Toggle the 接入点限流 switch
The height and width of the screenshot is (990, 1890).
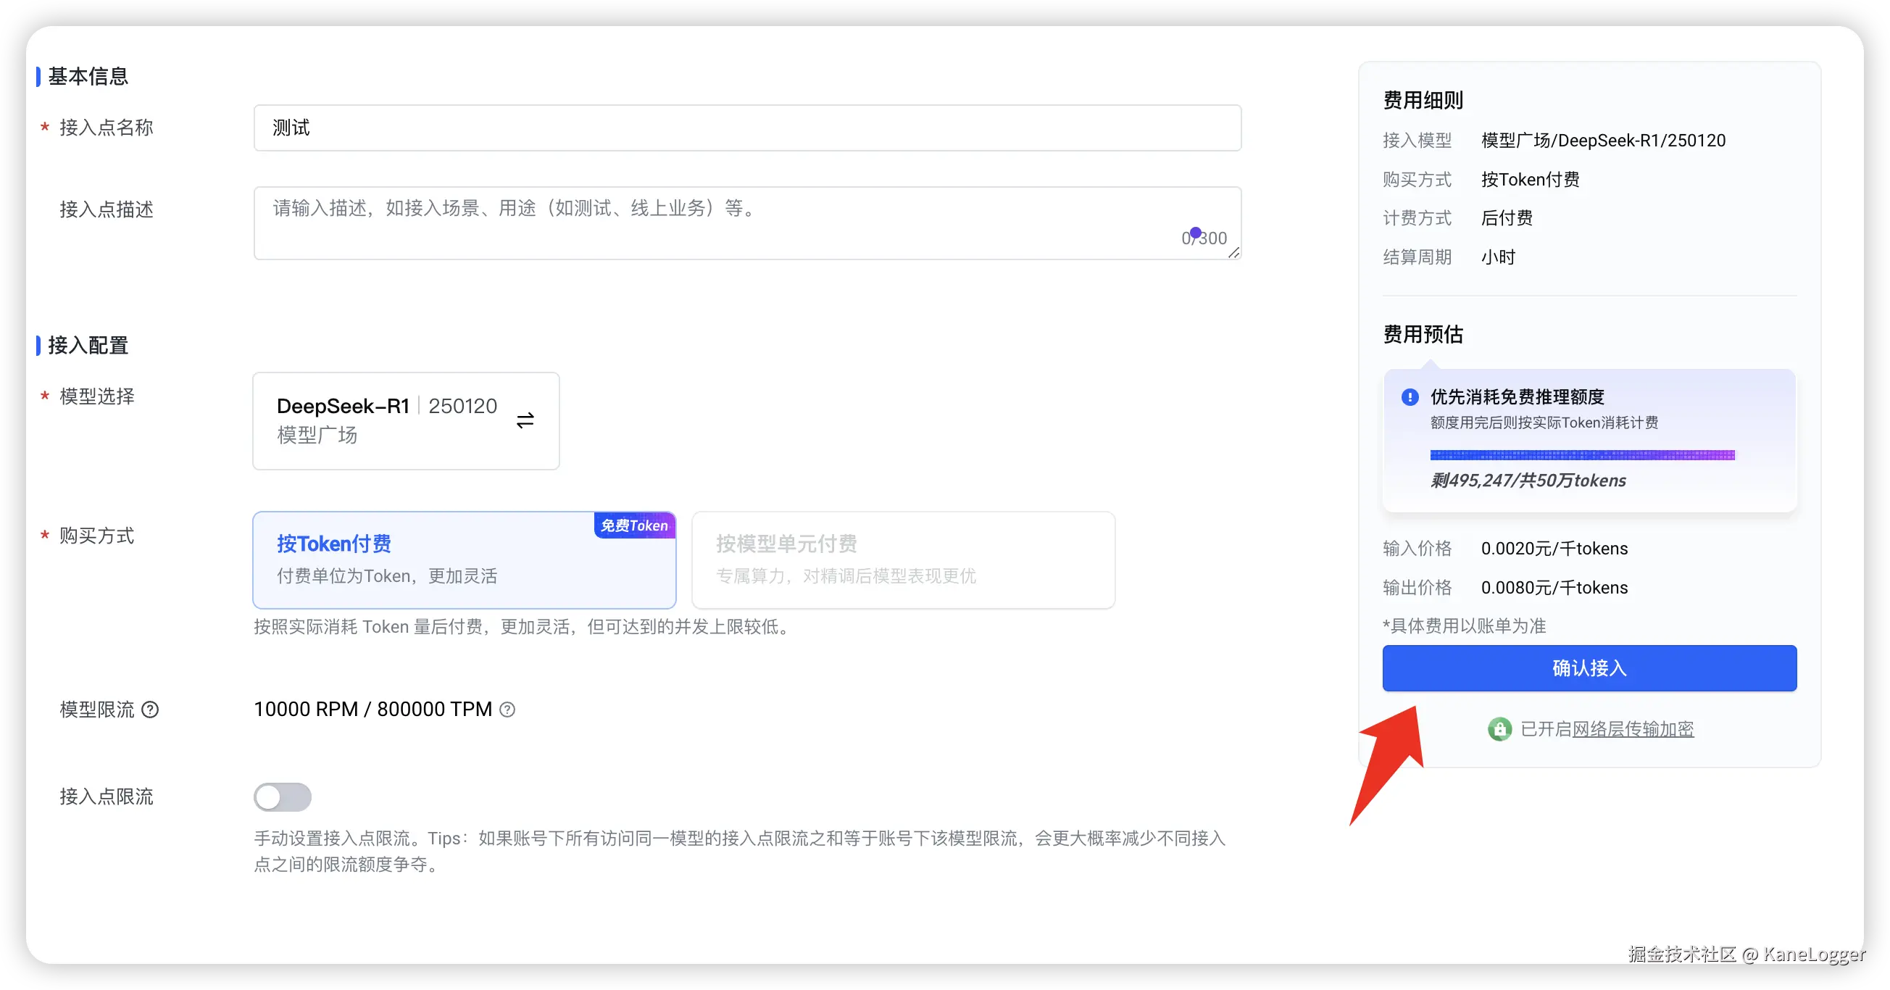click(x=283, y=797)
